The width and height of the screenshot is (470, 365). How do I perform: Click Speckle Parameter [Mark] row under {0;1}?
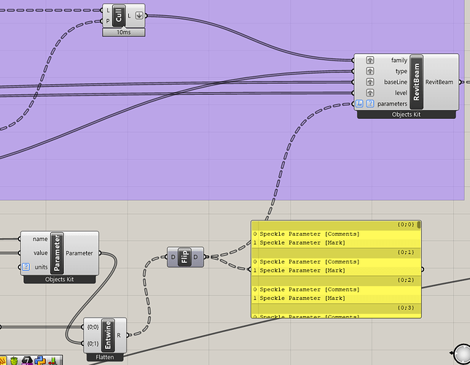tap(334, 270)
